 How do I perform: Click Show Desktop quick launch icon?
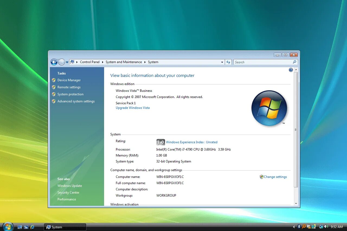tap(20, 227)
